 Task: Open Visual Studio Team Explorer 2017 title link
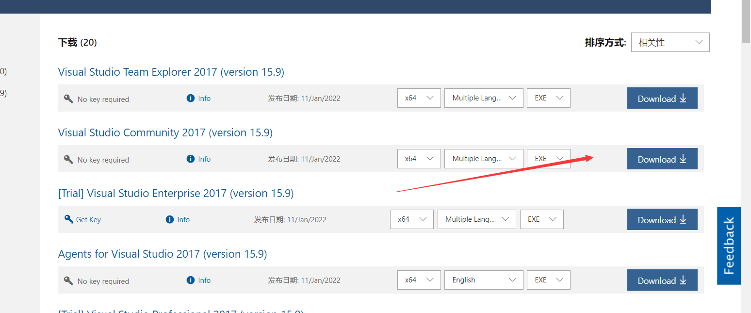pos(171,72)
